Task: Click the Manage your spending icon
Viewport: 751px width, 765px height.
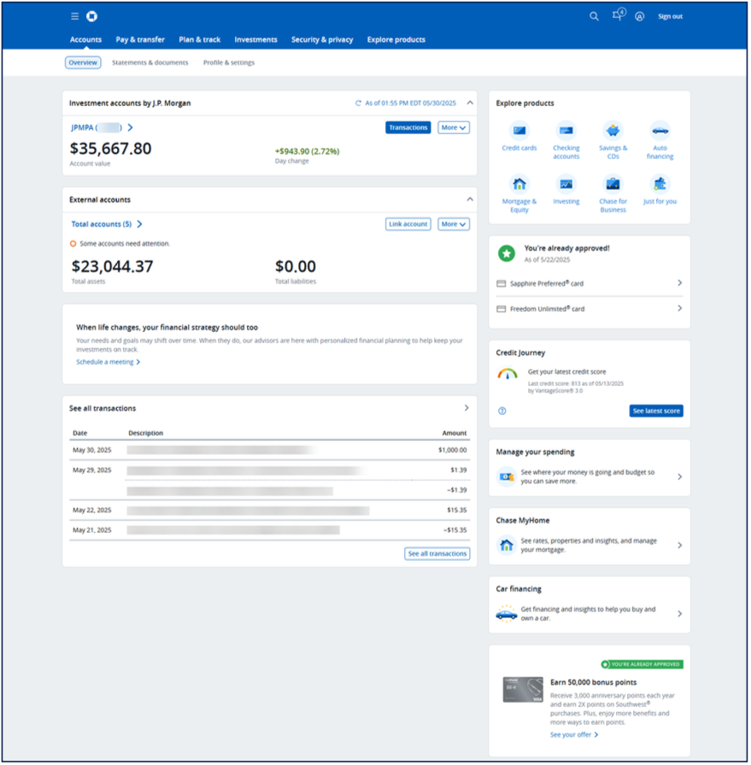Action: click(x=508, y=477)
